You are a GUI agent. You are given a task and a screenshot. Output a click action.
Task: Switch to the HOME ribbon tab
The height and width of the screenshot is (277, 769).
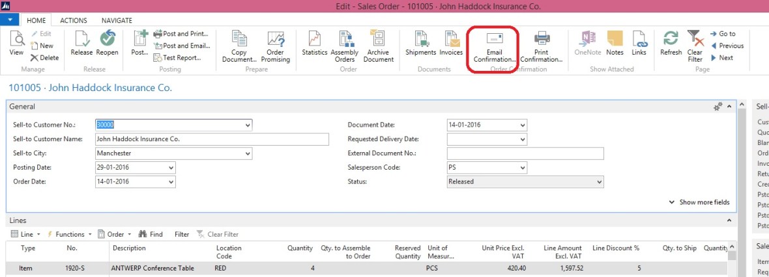point(36,21)
